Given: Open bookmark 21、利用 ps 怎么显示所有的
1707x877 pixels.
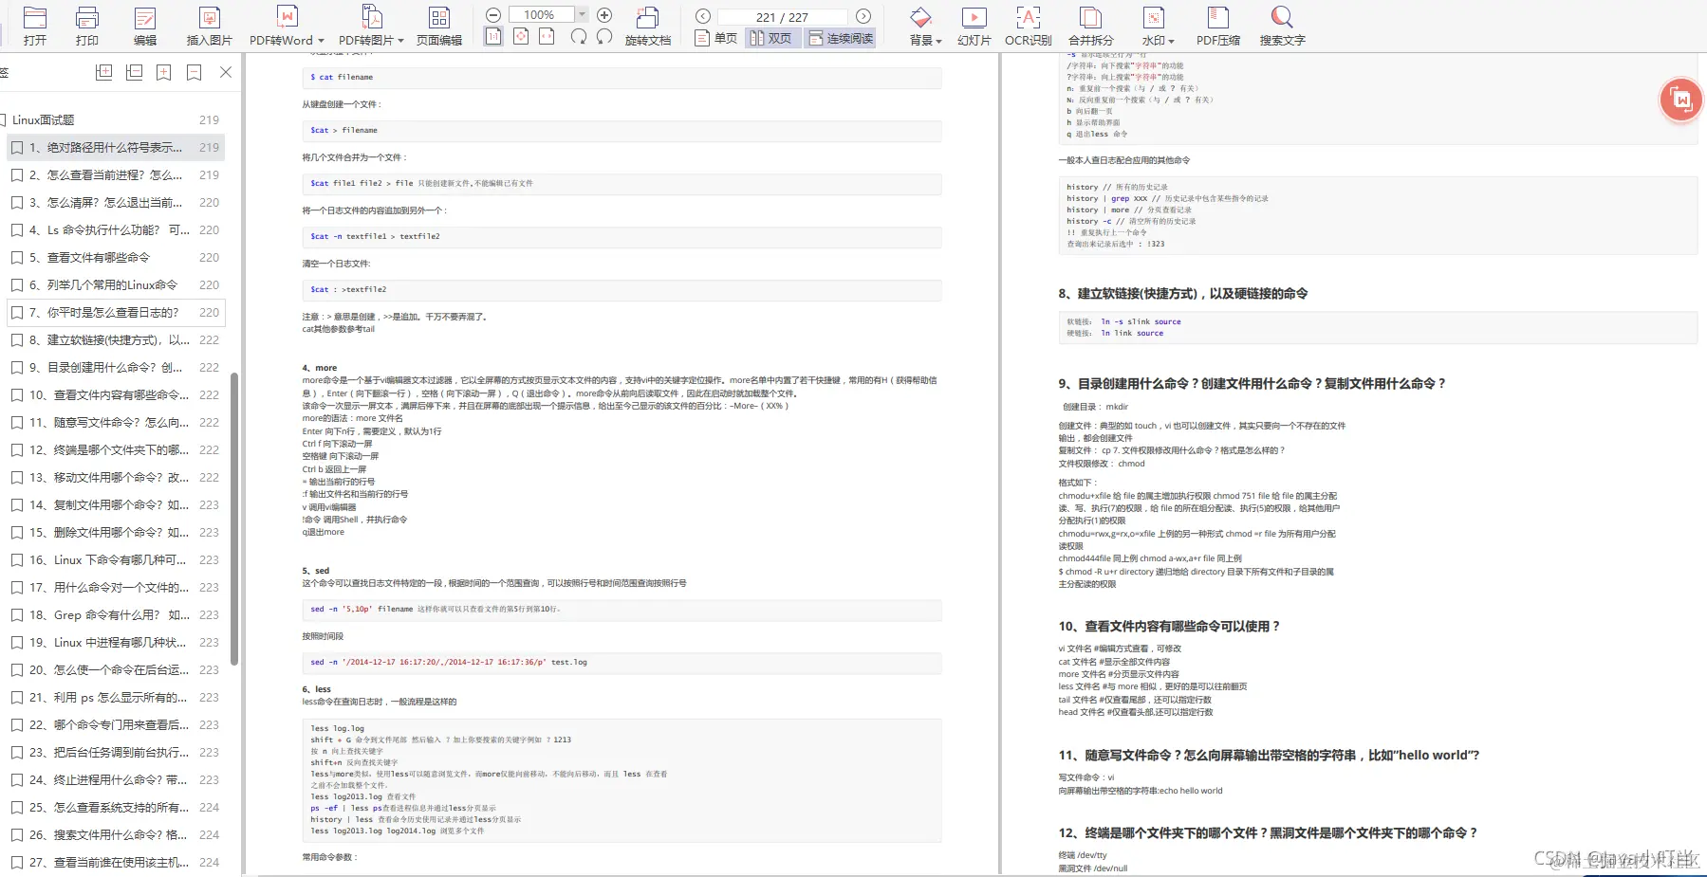Looking at the screenshot, I should (x=116, y=697).
